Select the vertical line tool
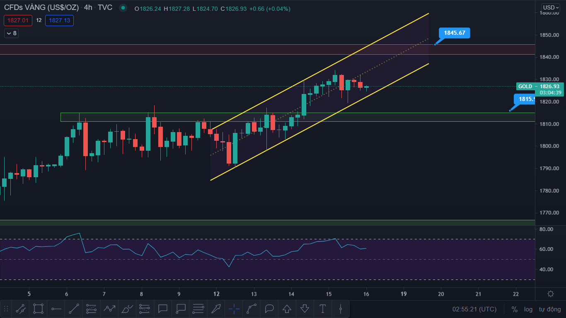This screenshot has height=318, width=566. coord(341,309)
